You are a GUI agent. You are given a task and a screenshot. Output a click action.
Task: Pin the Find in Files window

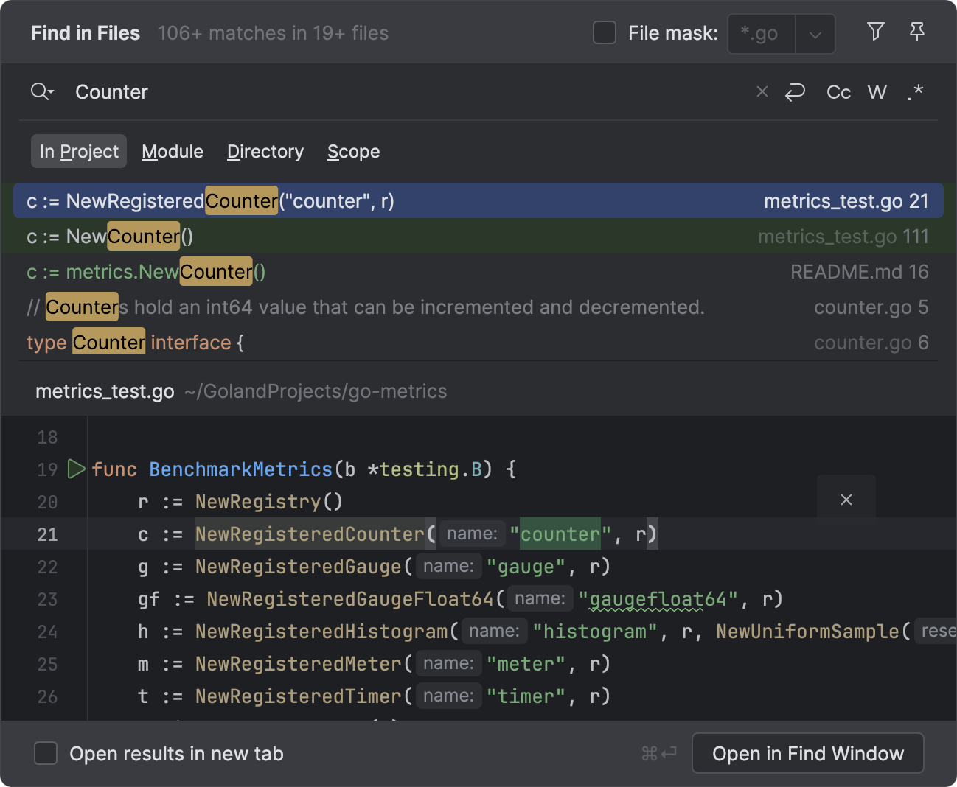click(916, 32)
